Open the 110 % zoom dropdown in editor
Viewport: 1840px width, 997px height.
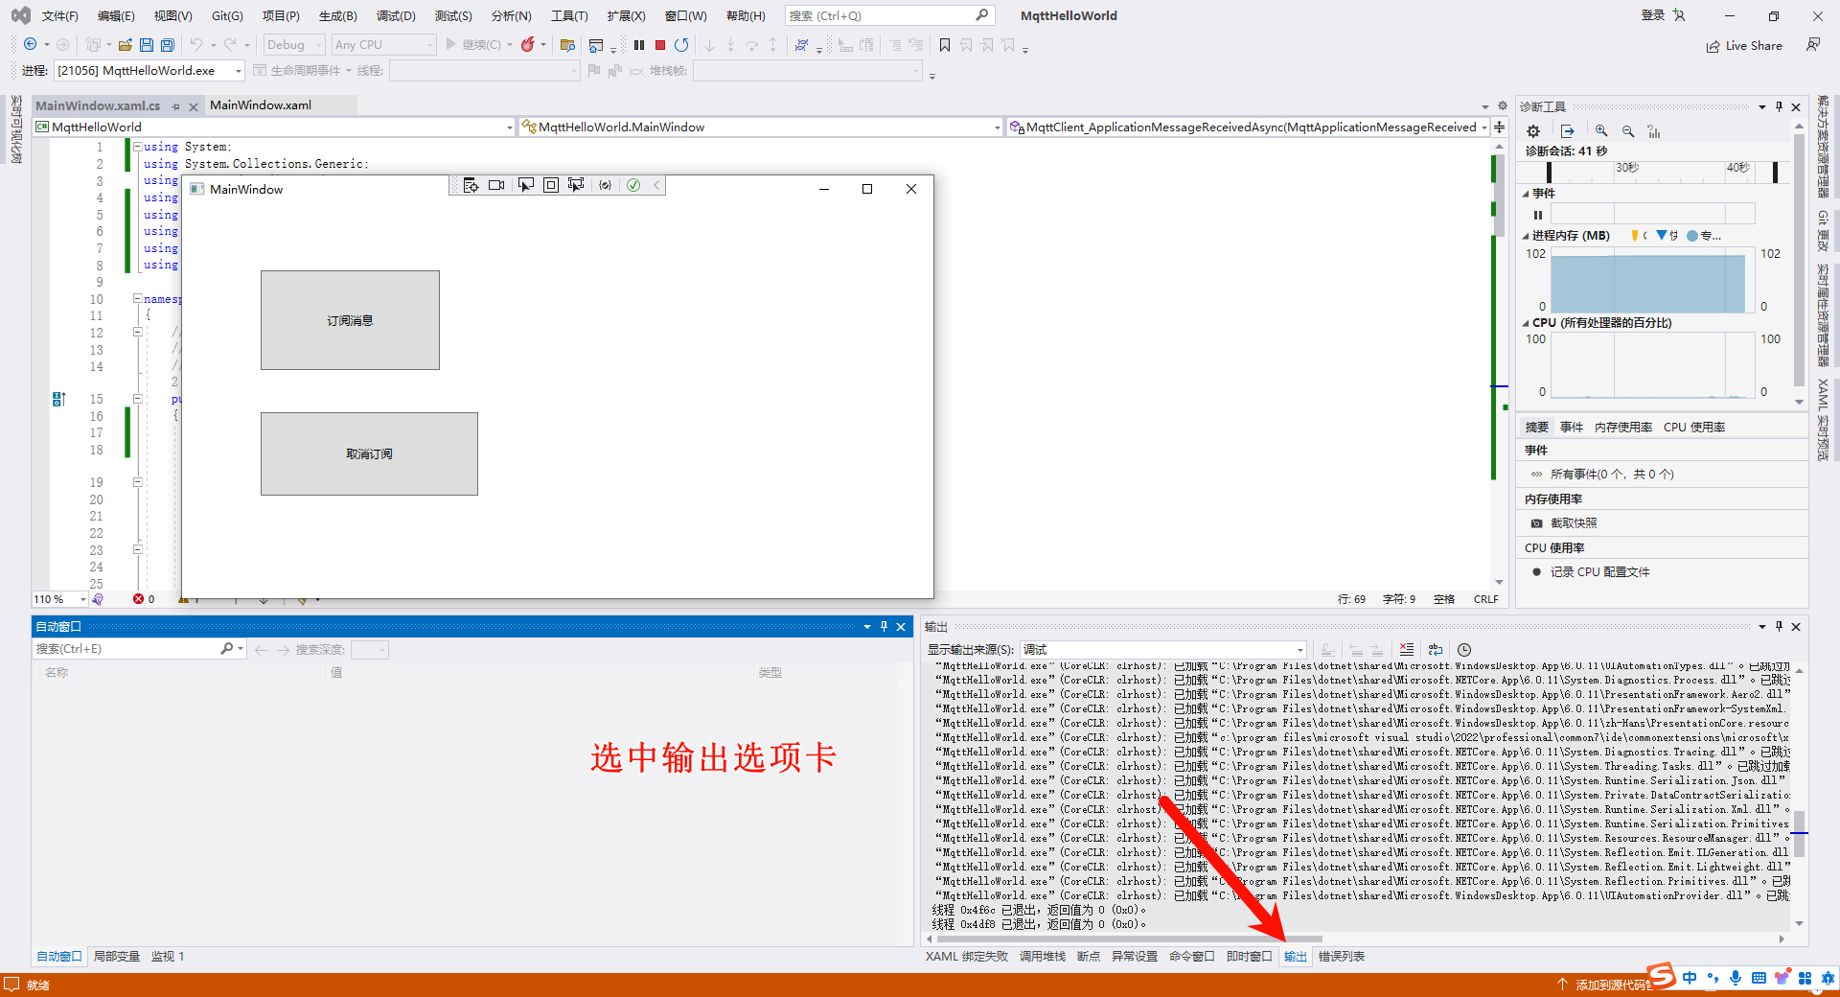[60, 599]
